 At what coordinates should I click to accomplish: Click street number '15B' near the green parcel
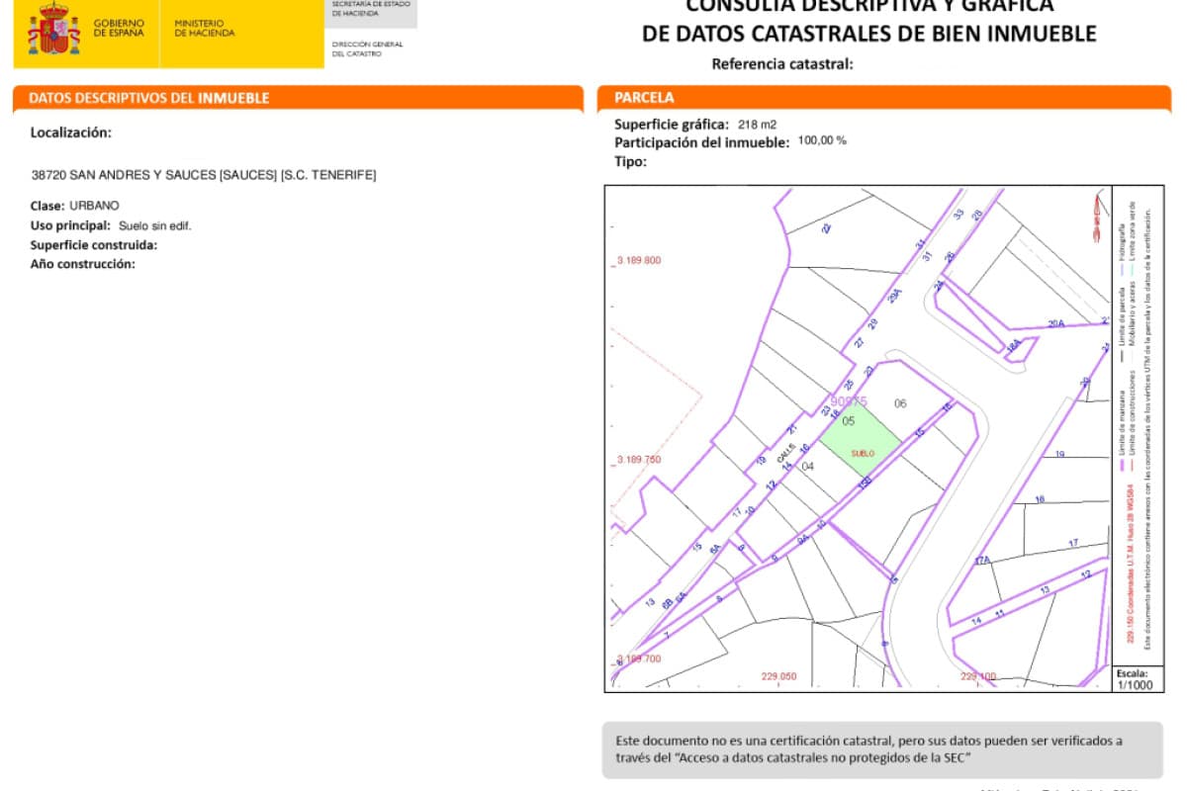pyautogui.click(x=865, y=483)
